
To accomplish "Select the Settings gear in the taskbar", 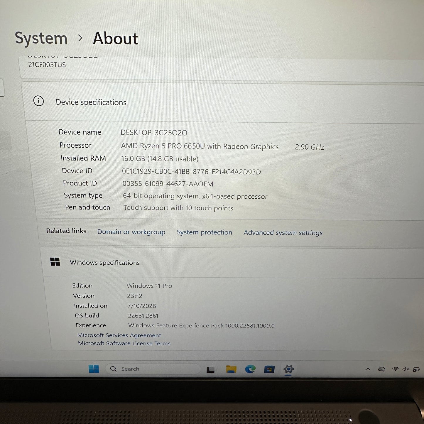I will click(288, 369).
